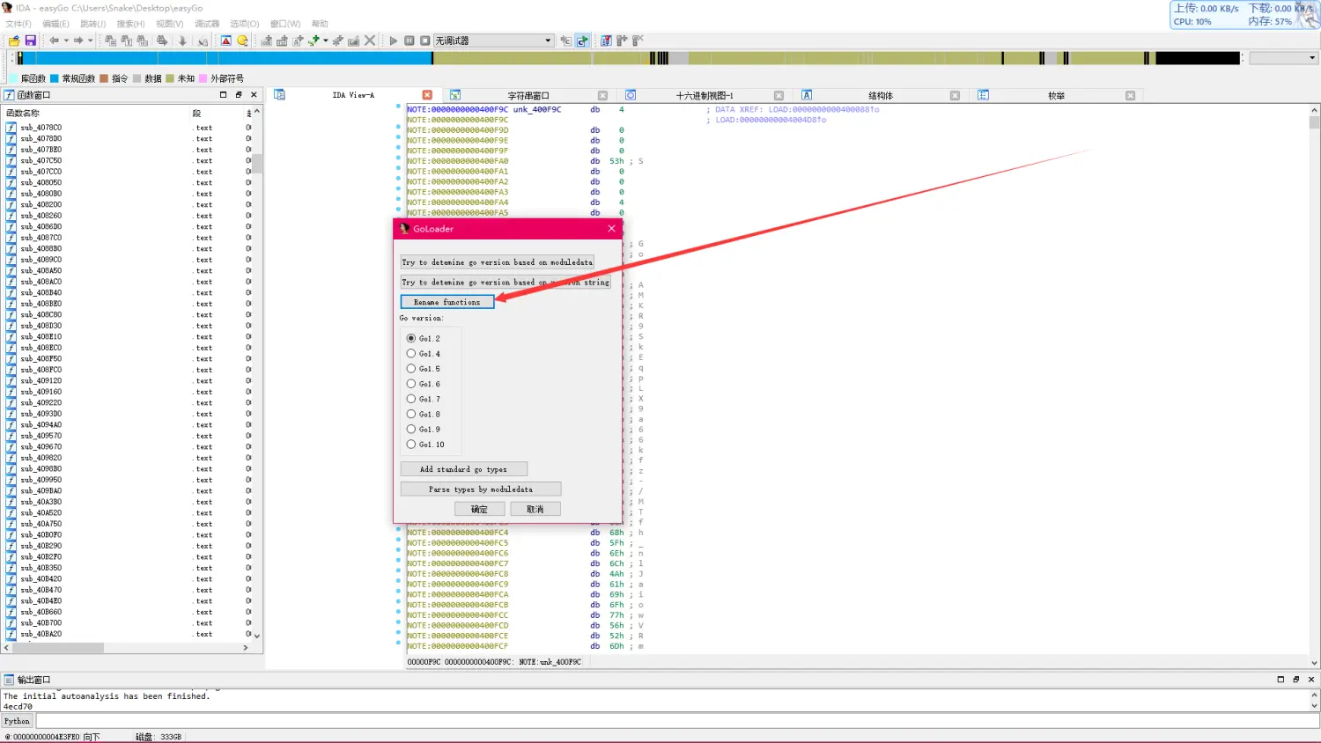Expand the green plus icon dropdown arrow
The height and width of the screenshot is (743, 1321).
[325, 40]
